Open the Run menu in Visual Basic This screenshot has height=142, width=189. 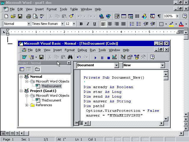coord(92,50)
